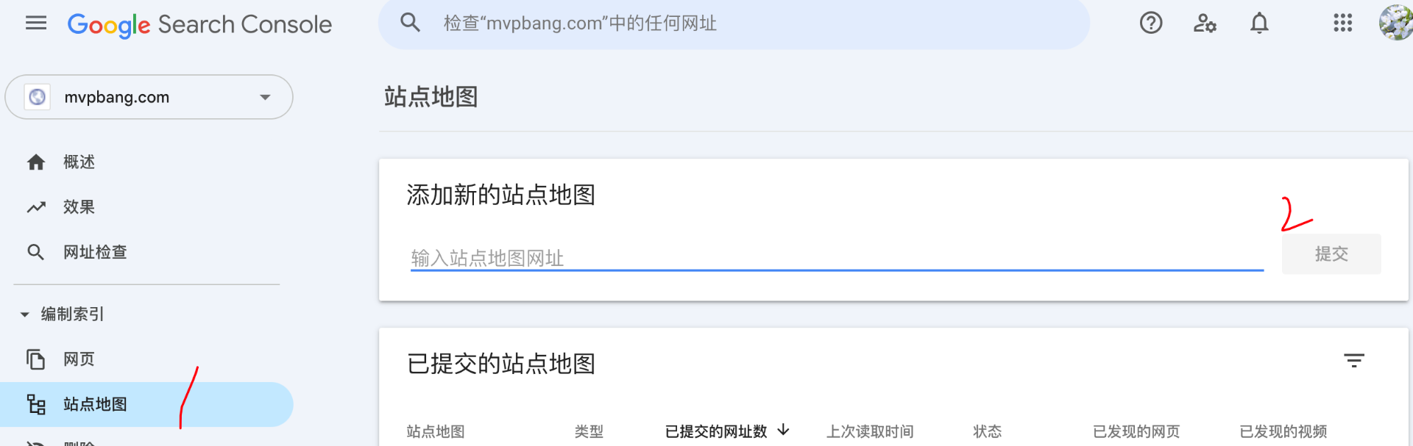Image resolution: width=1413 pixels, height=446 pixels.
Task: Select the 站点地图 sidebar entry
Action: (93, 404)
